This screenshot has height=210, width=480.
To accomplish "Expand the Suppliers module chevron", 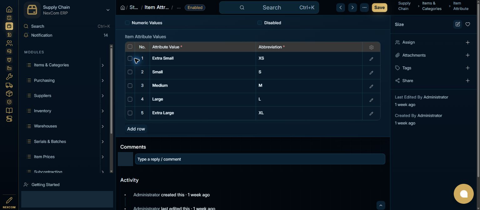I will pos(102,96).
